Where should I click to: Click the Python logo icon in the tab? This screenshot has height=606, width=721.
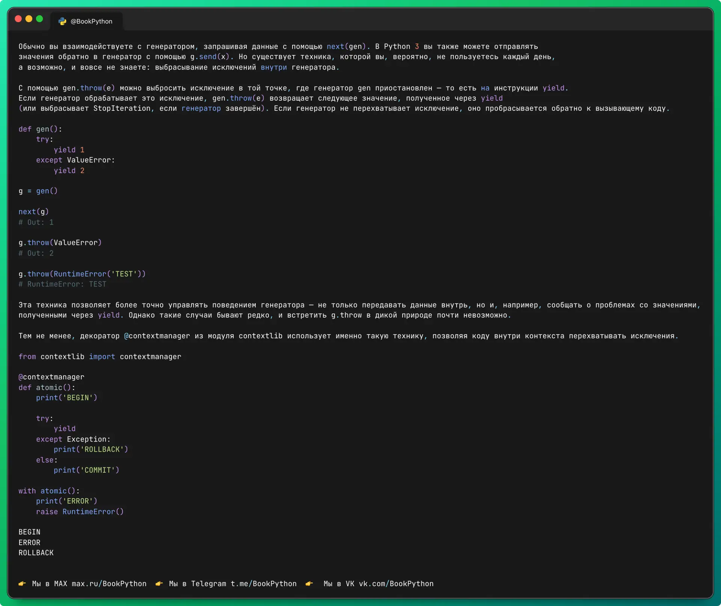point(62,21)
